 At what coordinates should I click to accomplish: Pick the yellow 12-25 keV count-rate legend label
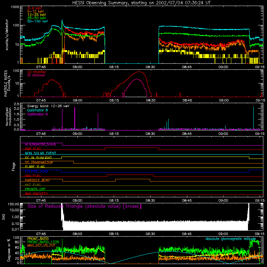click(37, 15)
